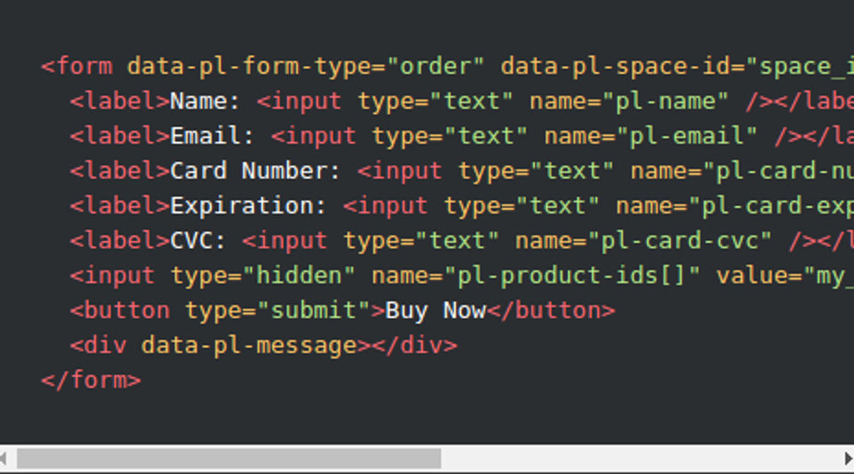Click the scrollbar left arrow

[x=4, y=458]
